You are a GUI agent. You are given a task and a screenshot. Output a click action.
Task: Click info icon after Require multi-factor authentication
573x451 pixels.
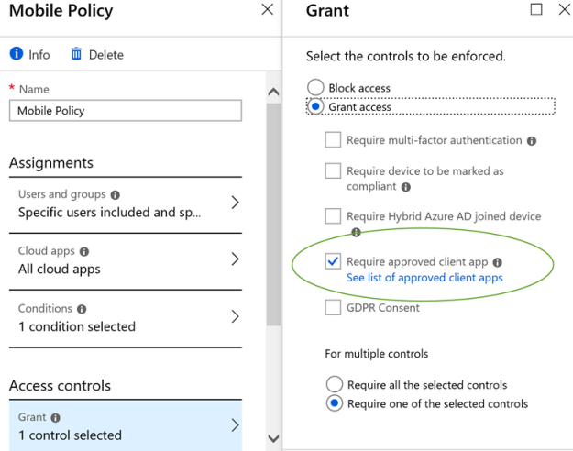[x=532, y=141]
